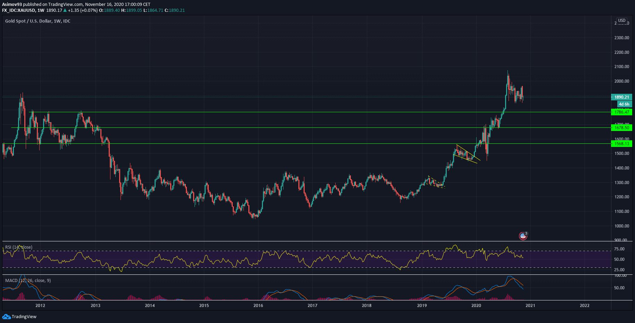Click the 1678.50 price level label
635x323 pixels.
pos(621,128)
